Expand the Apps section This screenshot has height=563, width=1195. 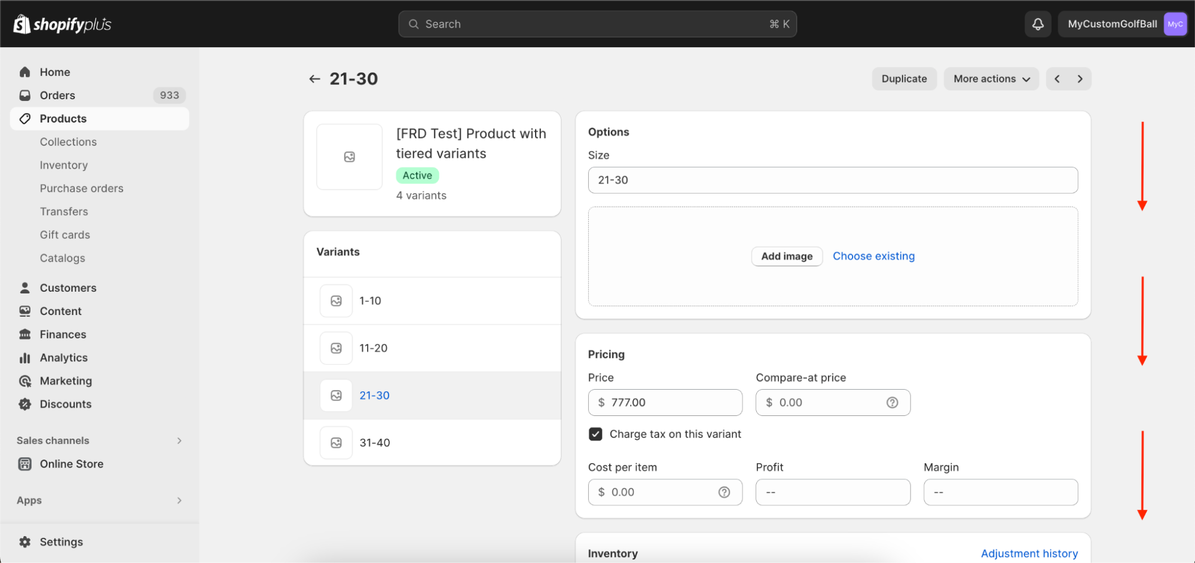(x=179, y=500)
